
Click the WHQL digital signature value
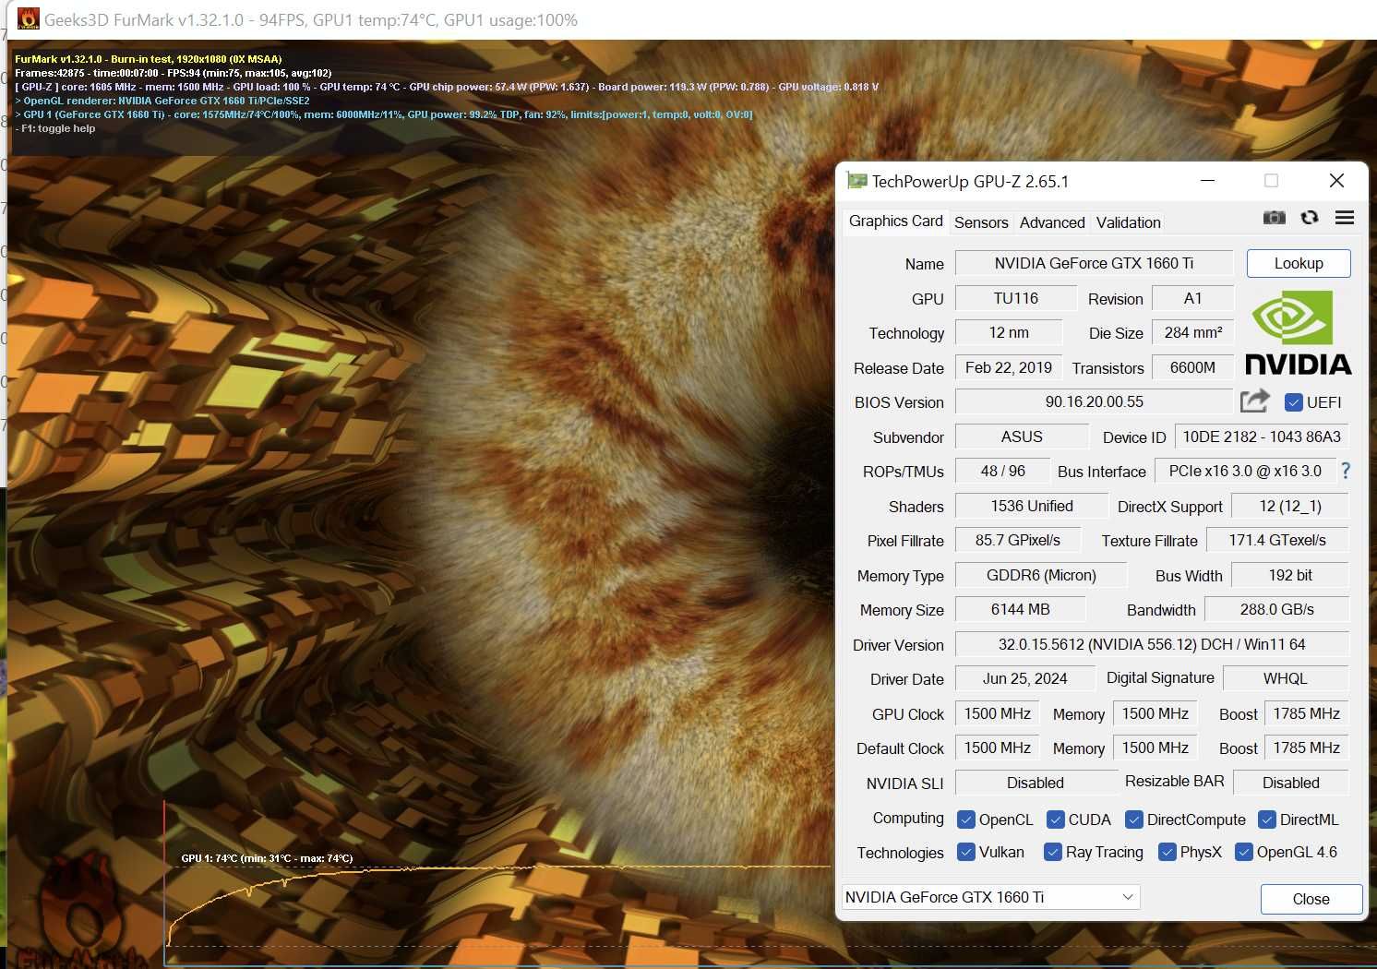click(x=1285, y=678)
